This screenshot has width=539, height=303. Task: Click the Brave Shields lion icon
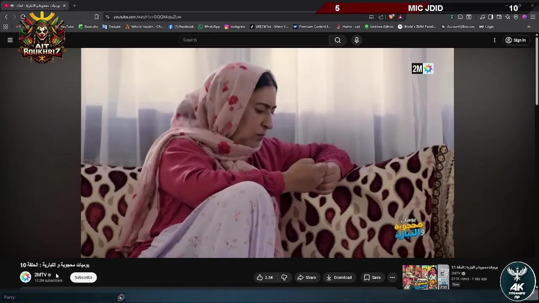[391, 17]
